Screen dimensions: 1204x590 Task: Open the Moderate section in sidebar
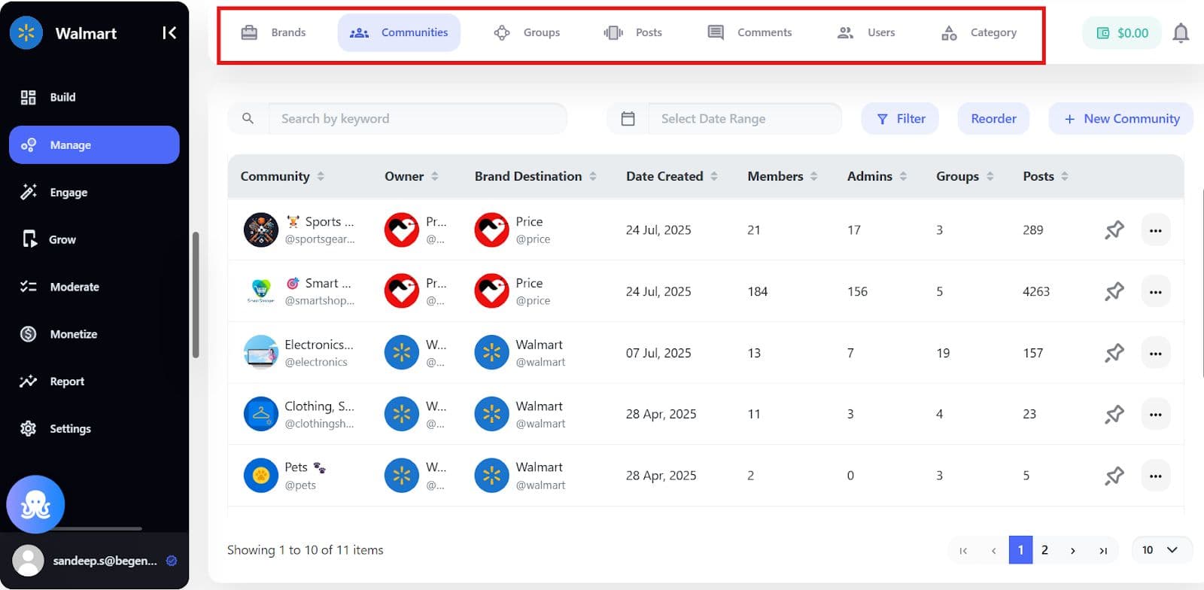coord(94,287)
